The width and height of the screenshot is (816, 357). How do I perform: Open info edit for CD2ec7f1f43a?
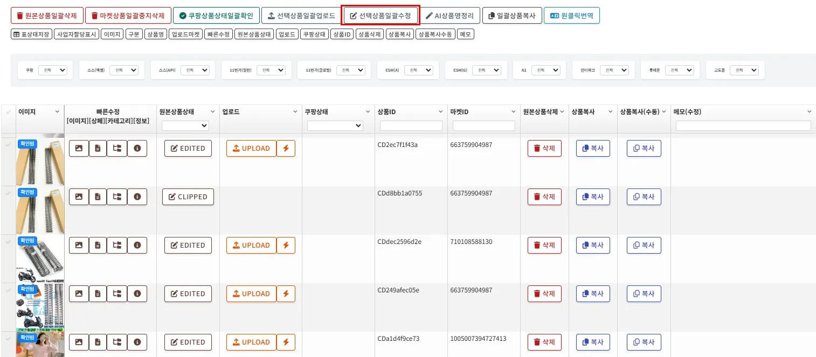(137, 148)
